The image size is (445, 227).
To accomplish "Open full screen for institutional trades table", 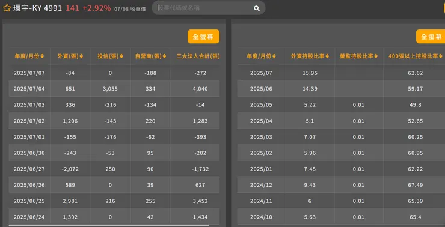I will point(203,37).
